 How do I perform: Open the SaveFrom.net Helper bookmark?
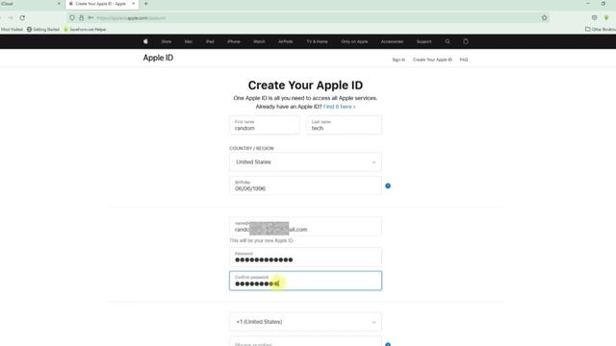(85, 29)
